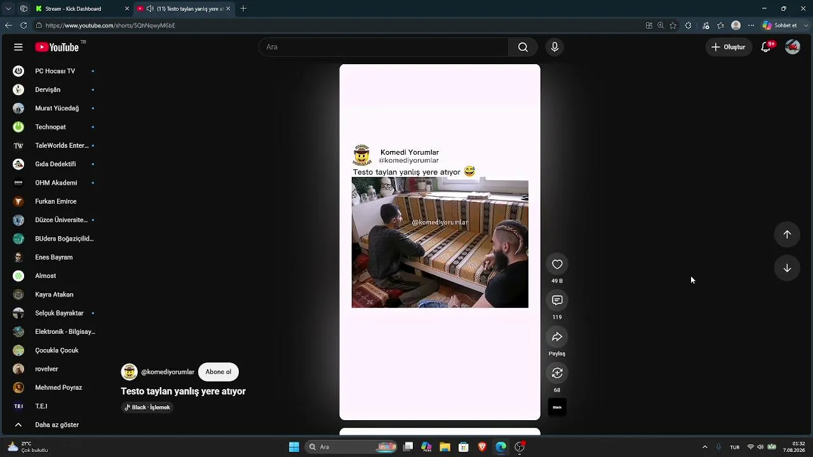The height and width of the screenshot is (457, 813).
Task: Go back in browser history
Action: pos(8,25)
